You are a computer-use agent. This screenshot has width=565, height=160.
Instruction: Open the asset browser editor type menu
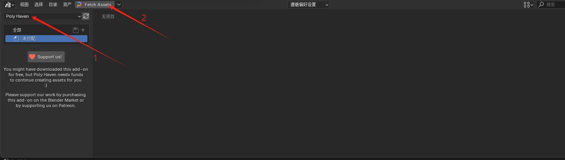[10, 5]
